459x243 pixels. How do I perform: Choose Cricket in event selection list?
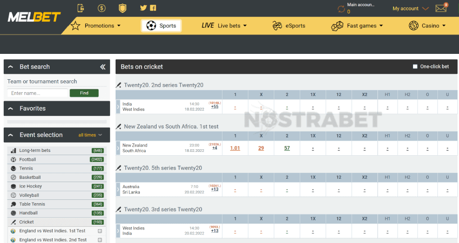coord(57,222)
